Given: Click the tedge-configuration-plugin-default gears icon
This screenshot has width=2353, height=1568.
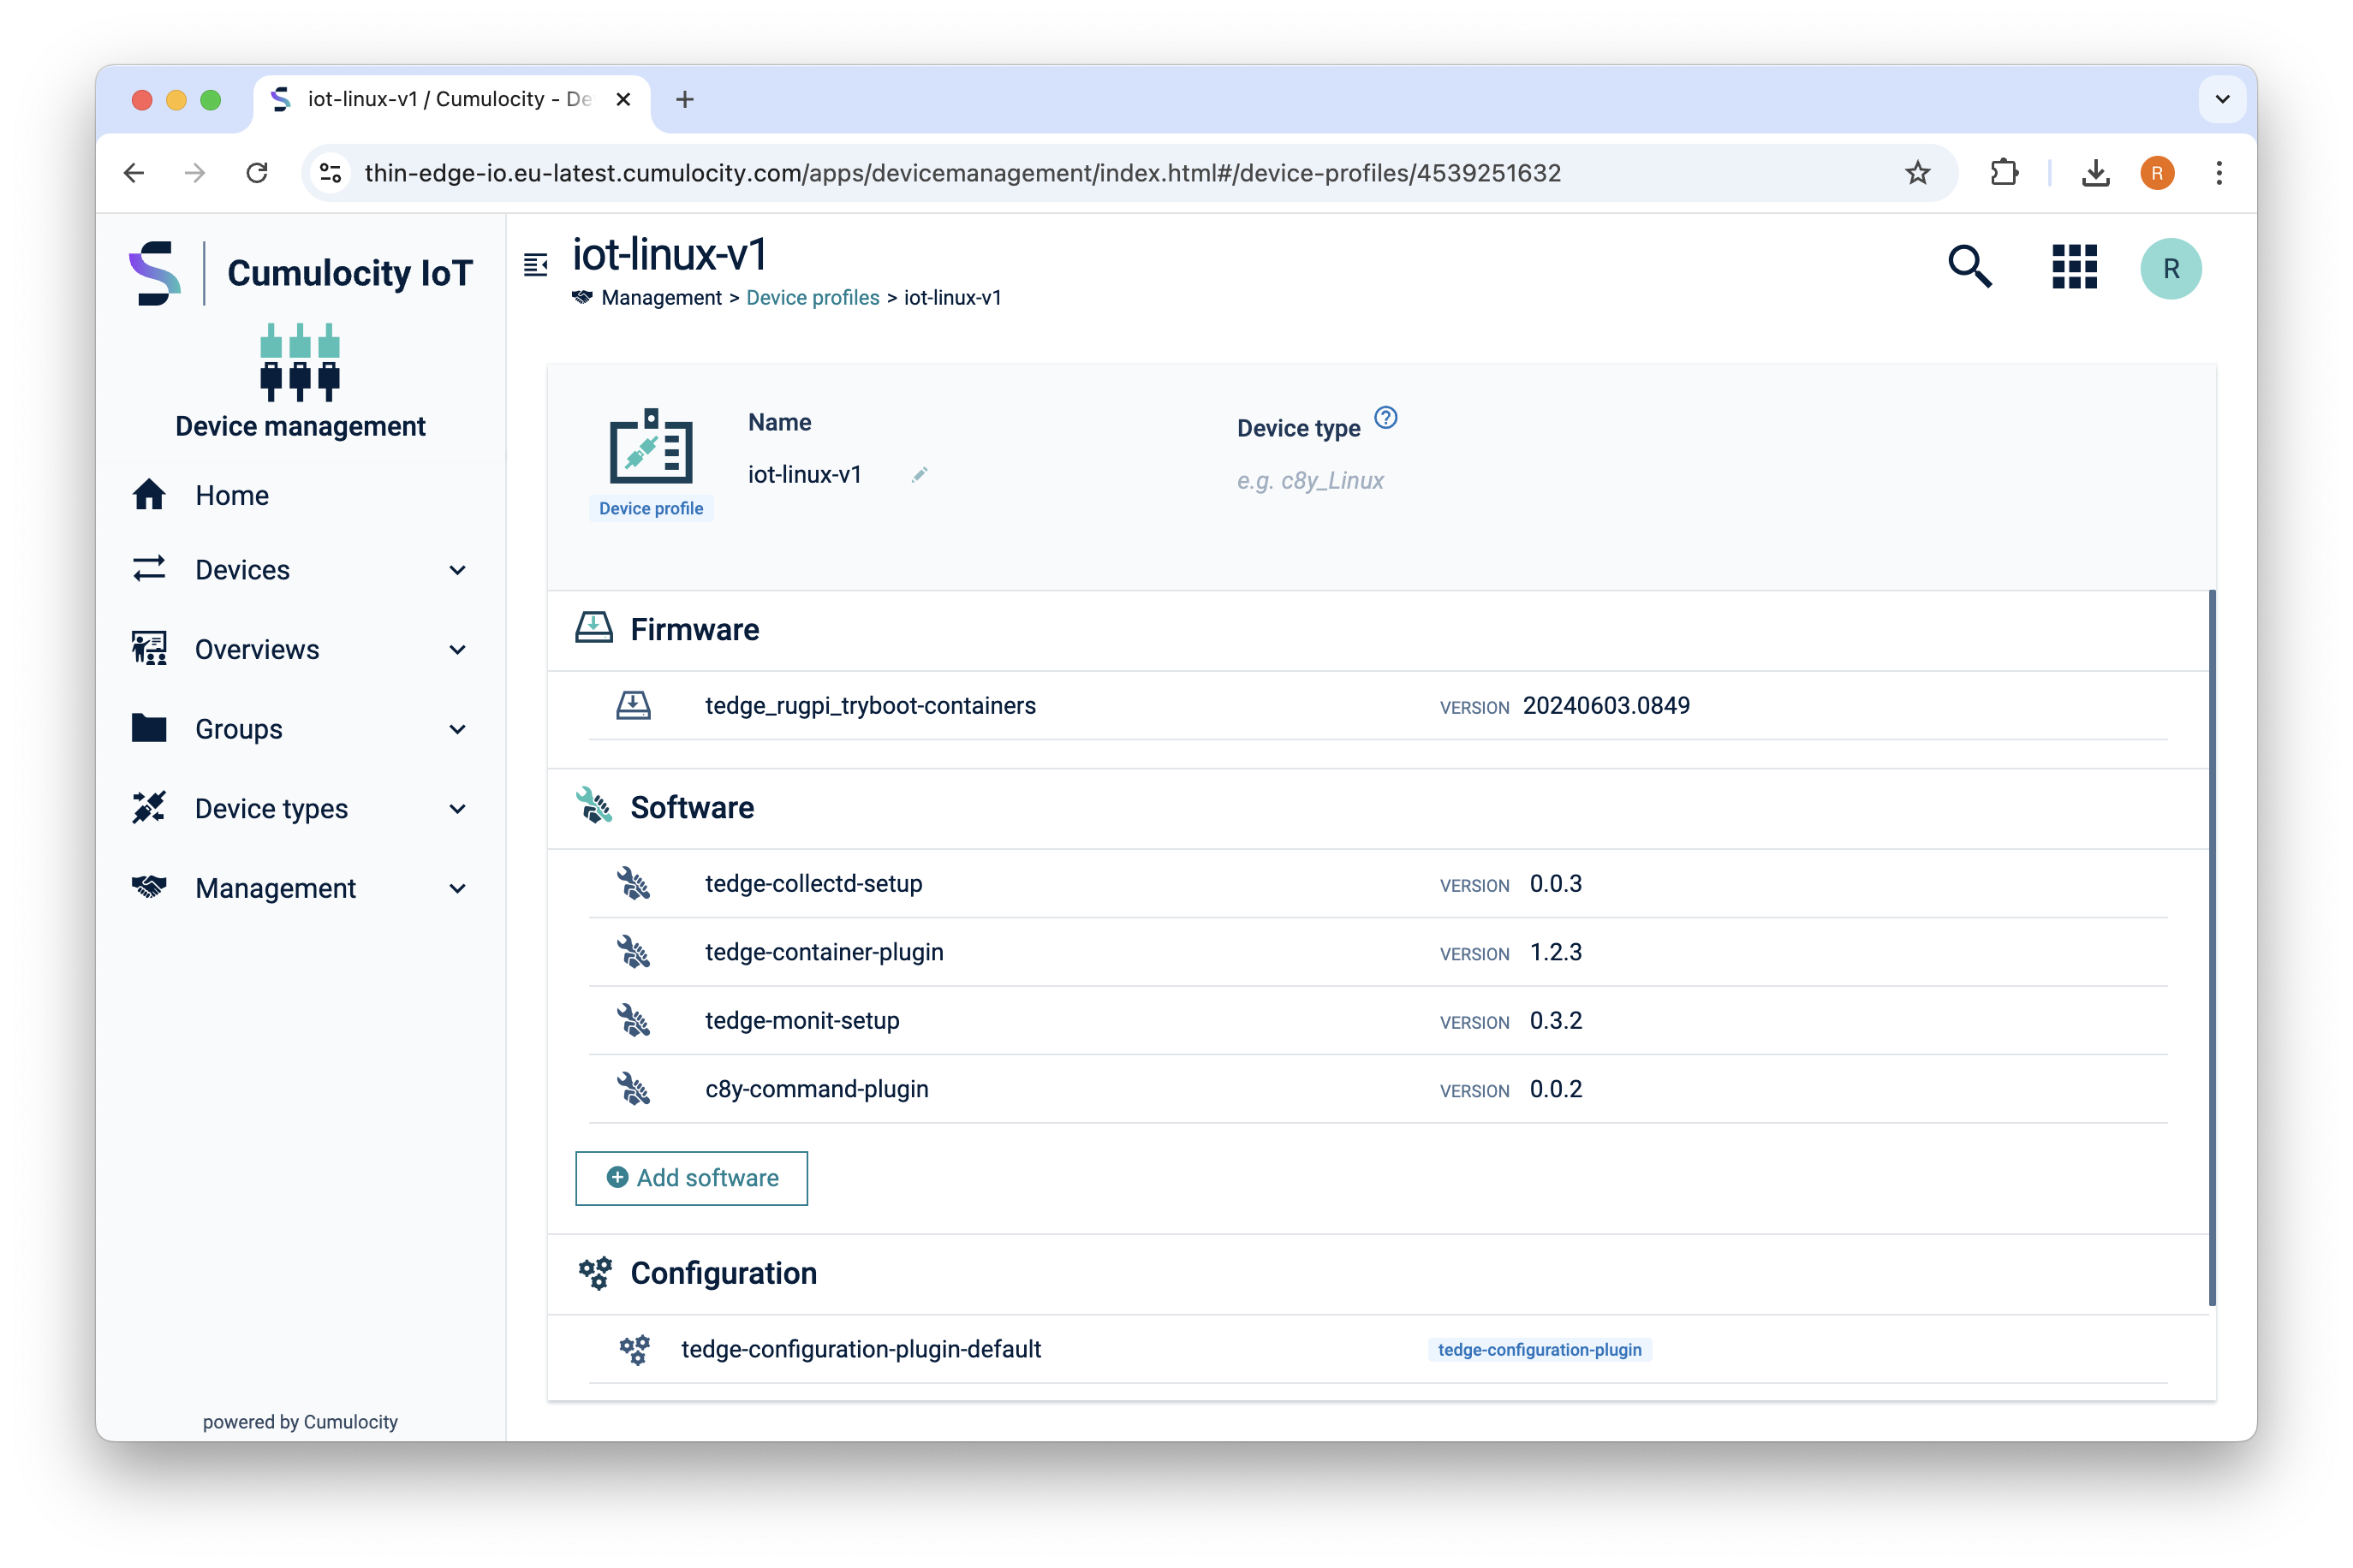Looking at the screenshot, I should (x=634, y=1350).
